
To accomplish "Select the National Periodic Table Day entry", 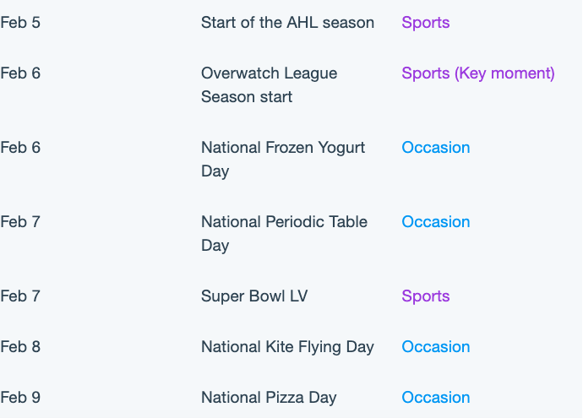I will (284, 234).
